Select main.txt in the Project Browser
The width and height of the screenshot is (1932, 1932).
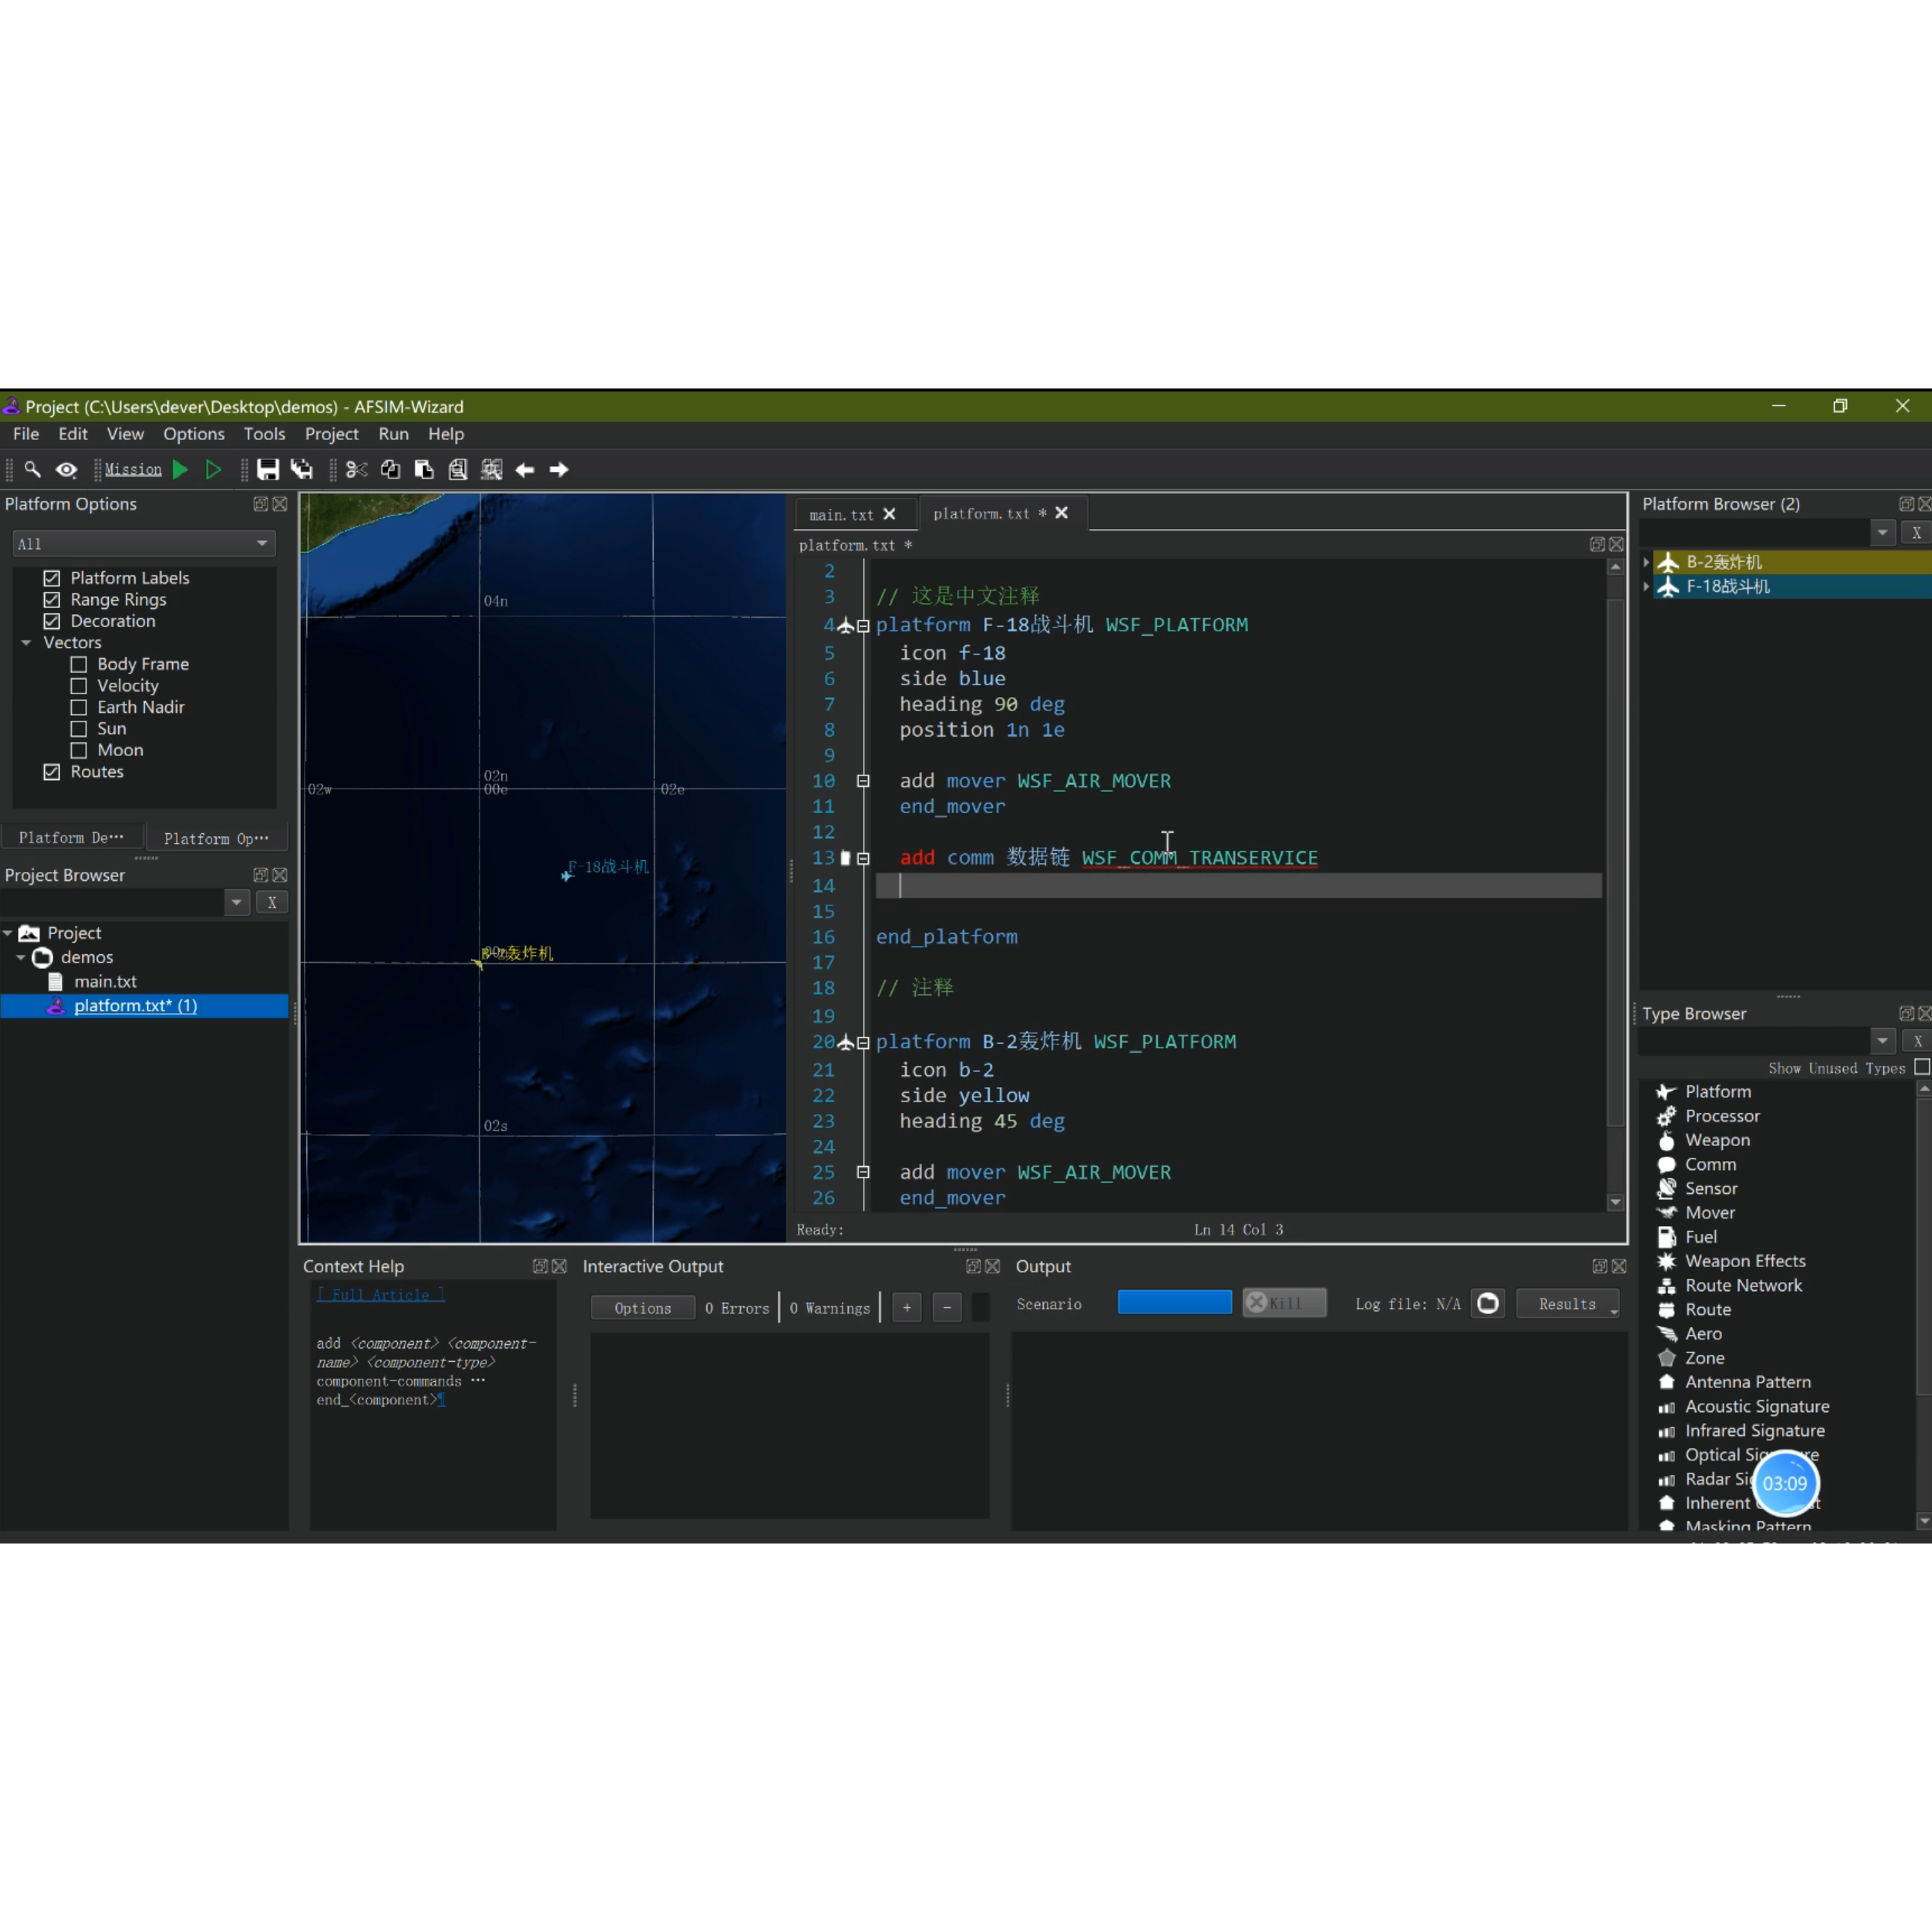[x=105, y=982]
